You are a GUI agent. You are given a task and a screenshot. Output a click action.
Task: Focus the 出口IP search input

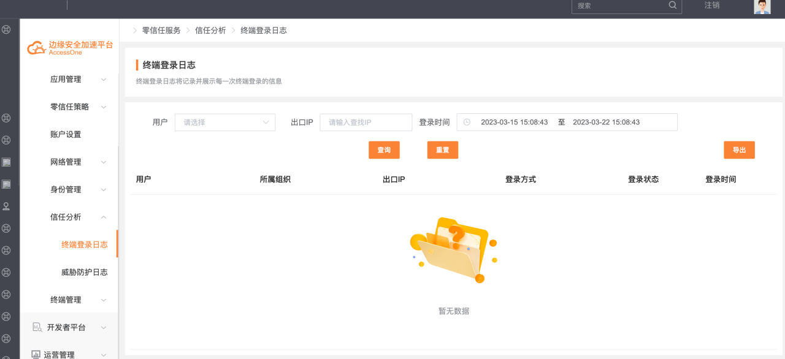tap(366, 123)
